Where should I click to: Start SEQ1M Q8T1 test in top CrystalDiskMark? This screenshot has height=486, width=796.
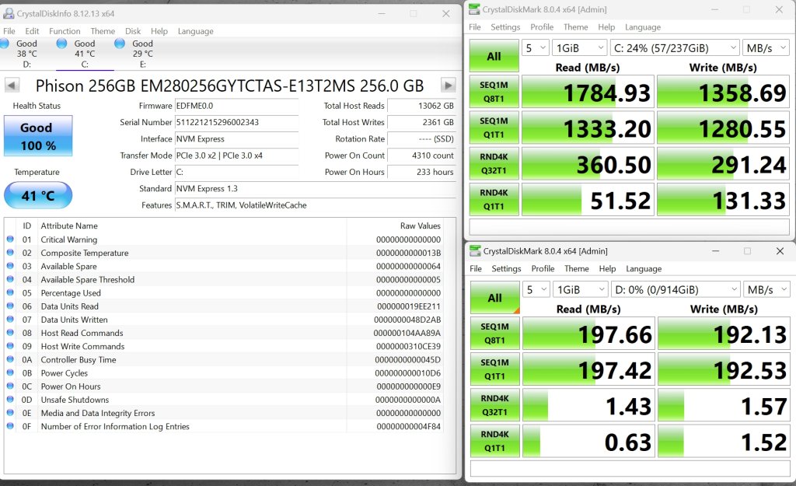494,92
